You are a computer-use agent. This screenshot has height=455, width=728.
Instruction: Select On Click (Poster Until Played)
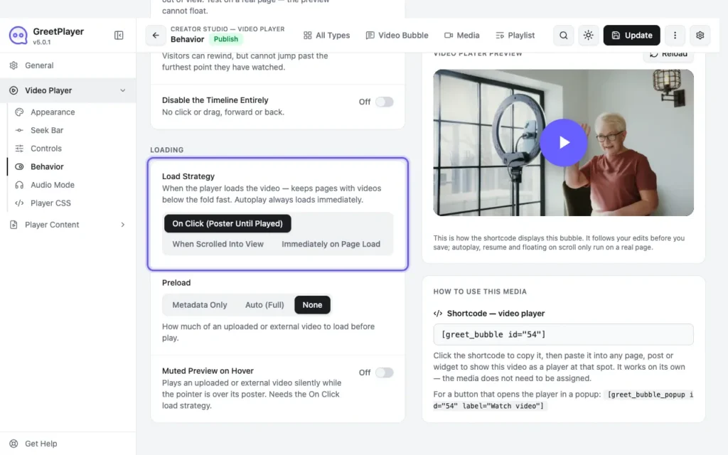click(x=227, y=223)
